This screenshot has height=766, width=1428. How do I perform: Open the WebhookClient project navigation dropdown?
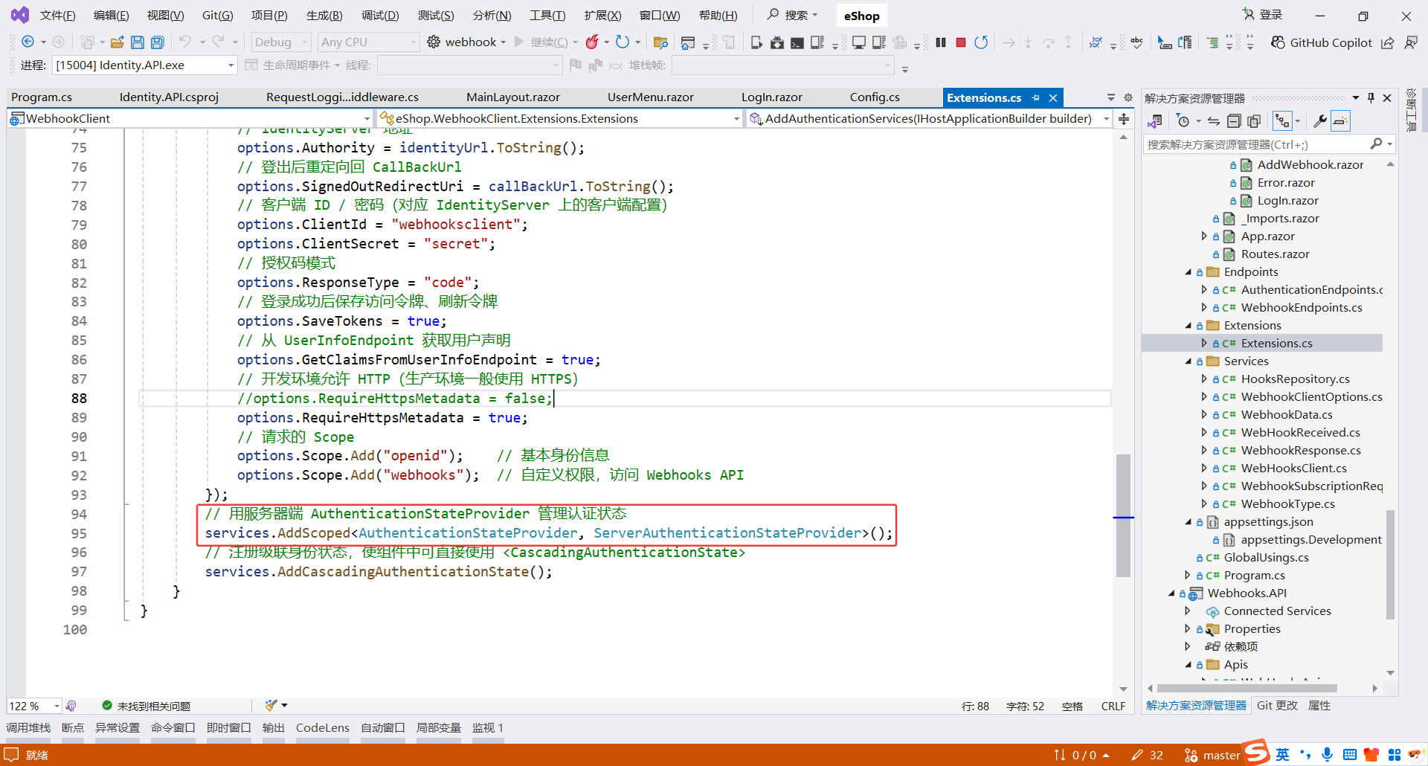click(190, 118)
